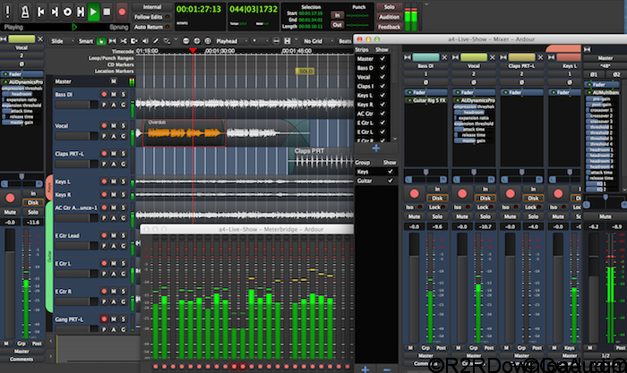Viewport: 627px width, 373px height.
Task: Select the Guitar group in list
Action: click(x=365, y=181)
